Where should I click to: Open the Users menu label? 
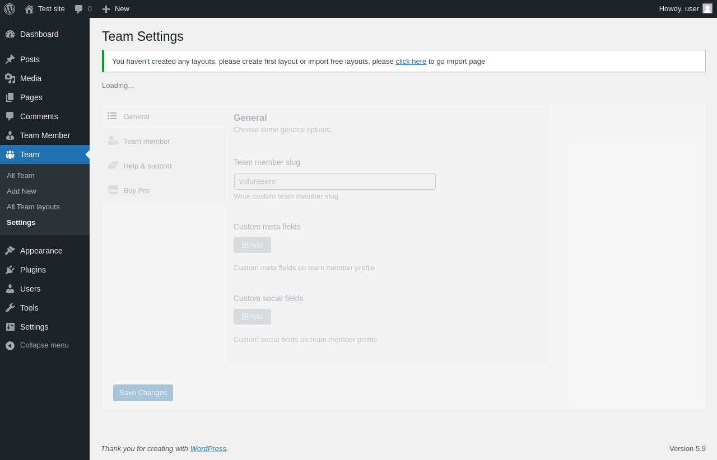click(x=30, y=289)
